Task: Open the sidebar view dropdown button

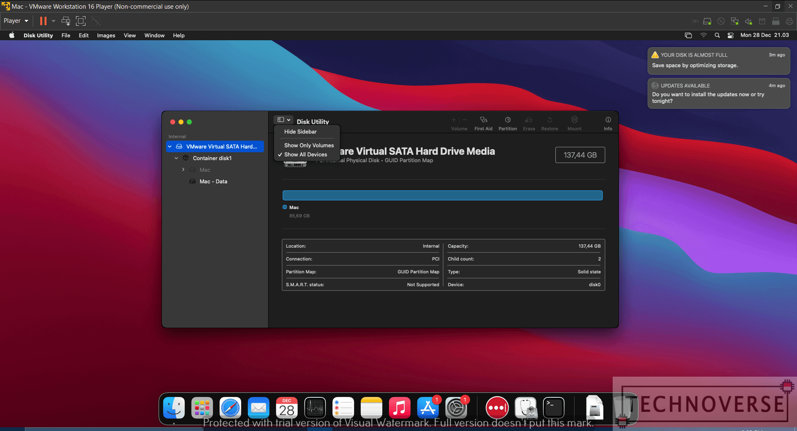Action: 284,119
